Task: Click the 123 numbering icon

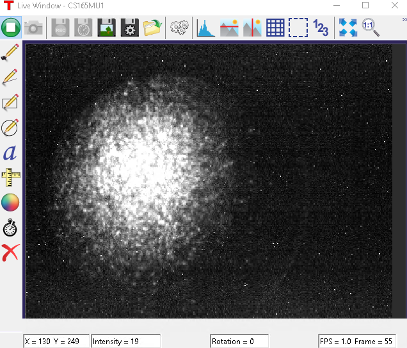Action: tap(321, 28)
